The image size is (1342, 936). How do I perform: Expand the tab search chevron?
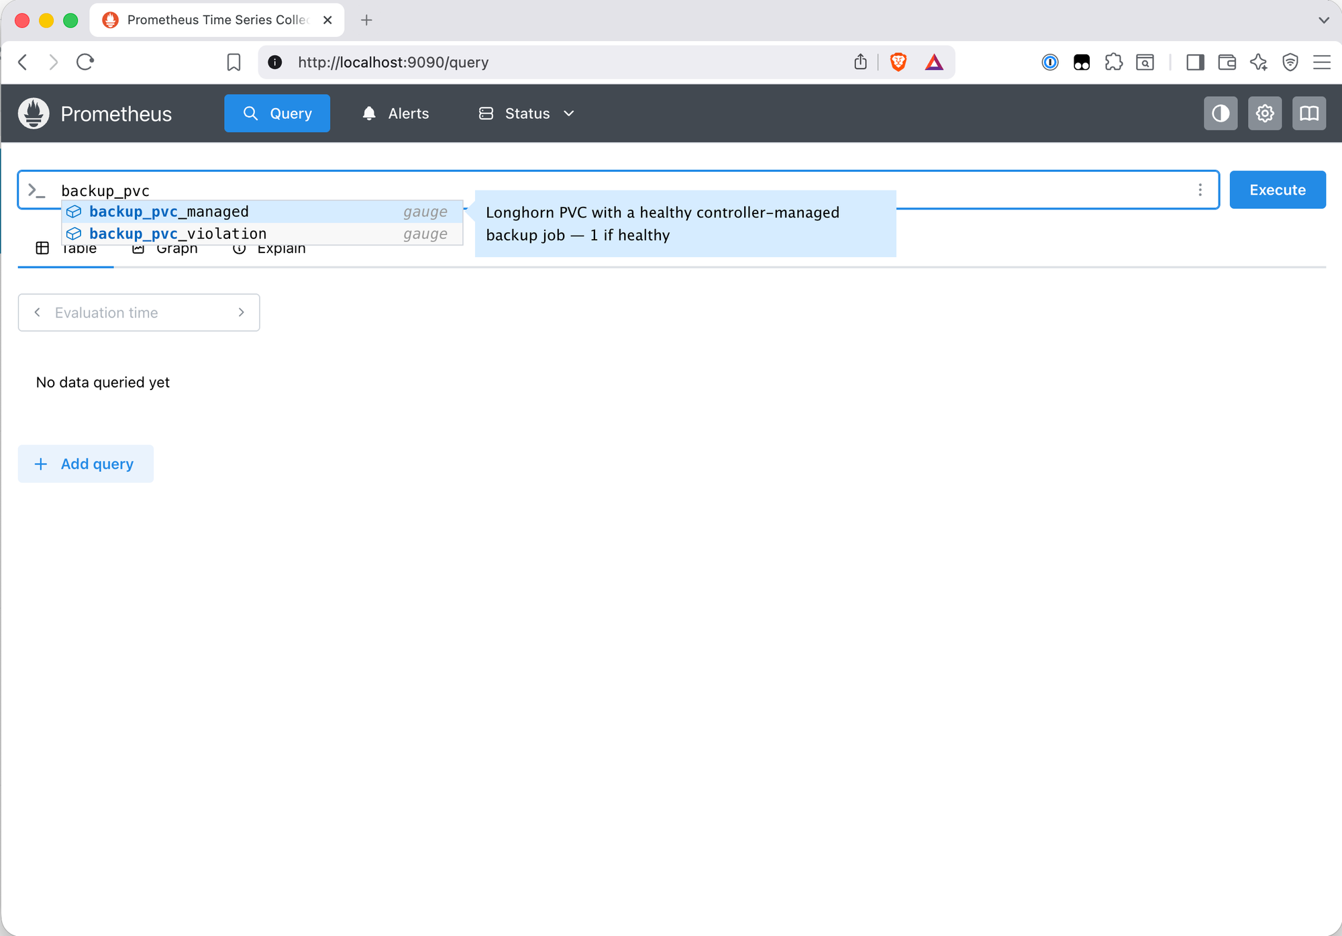[x=1323, y=20]
